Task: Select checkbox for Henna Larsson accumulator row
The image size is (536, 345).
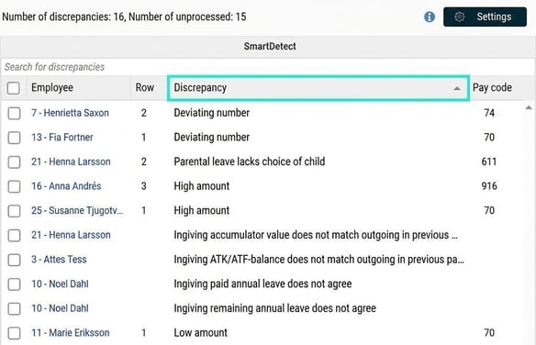Action: (14, 235)
